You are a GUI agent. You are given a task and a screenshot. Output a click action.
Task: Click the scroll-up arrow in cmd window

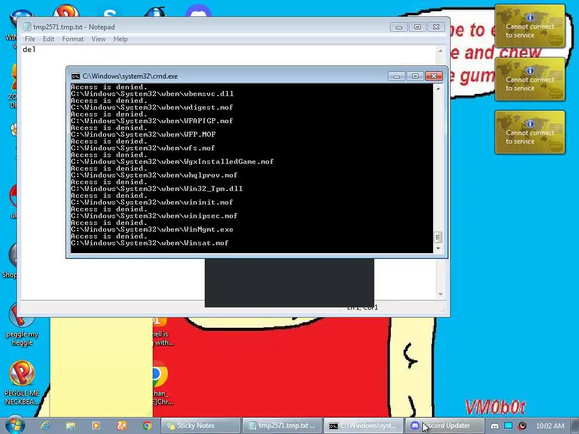tap(438, 89)
